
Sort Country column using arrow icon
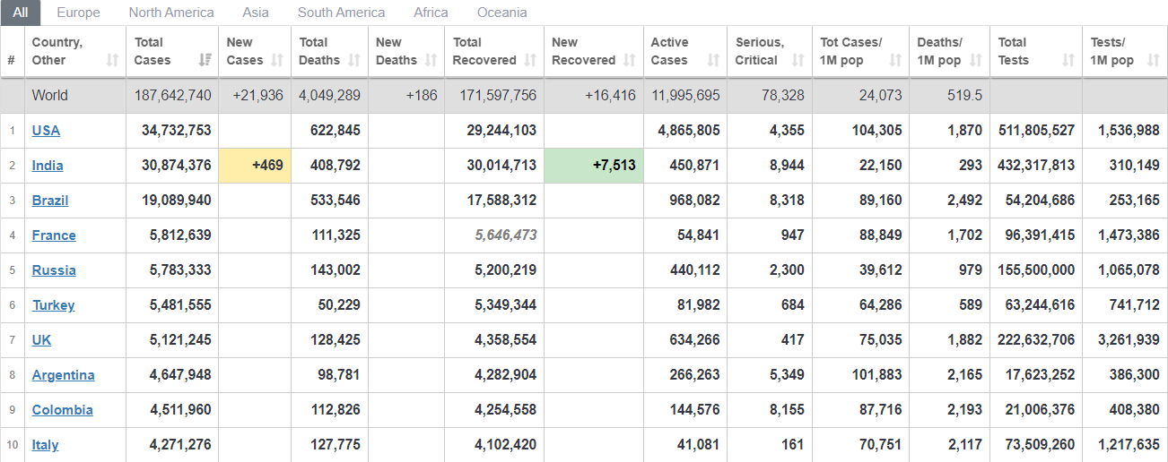(112, 61)
